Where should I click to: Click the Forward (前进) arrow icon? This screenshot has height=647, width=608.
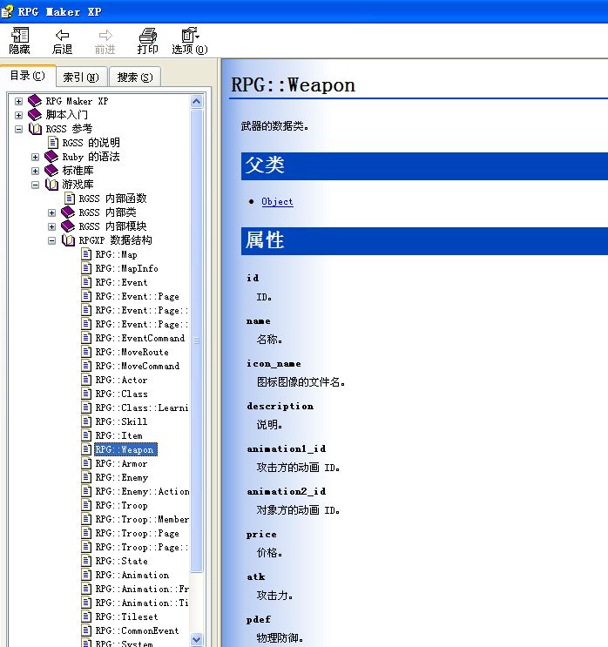tap(105, 35)
